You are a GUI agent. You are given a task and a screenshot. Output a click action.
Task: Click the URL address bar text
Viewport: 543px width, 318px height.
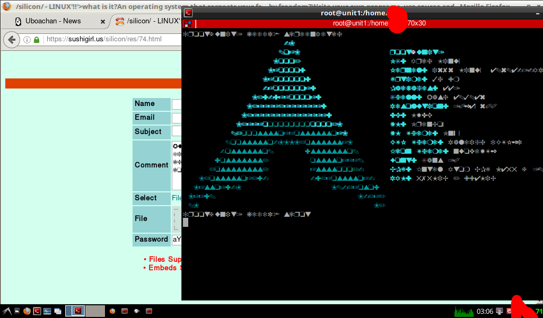(x=106, y=40)
